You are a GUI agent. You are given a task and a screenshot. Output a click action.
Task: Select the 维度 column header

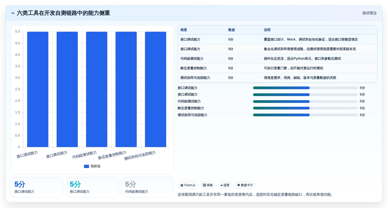(184, 30)
